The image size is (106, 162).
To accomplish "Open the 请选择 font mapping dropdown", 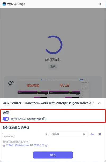I will click(x=69, y=134).
